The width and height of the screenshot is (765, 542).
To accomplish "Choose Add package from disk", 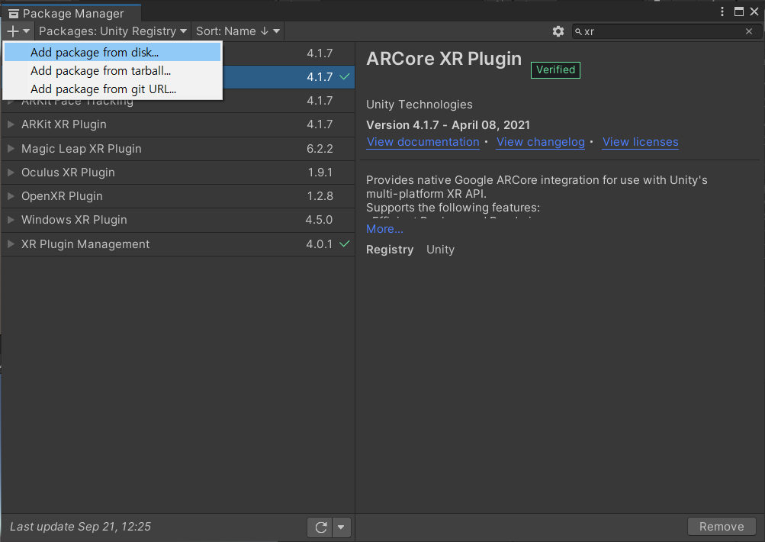I will click(112, 52).
